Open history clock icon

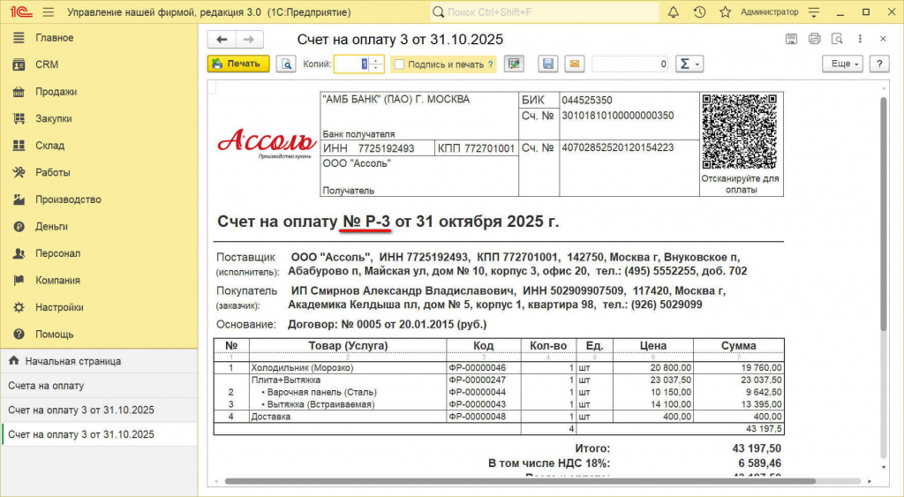tap(699, 12)
